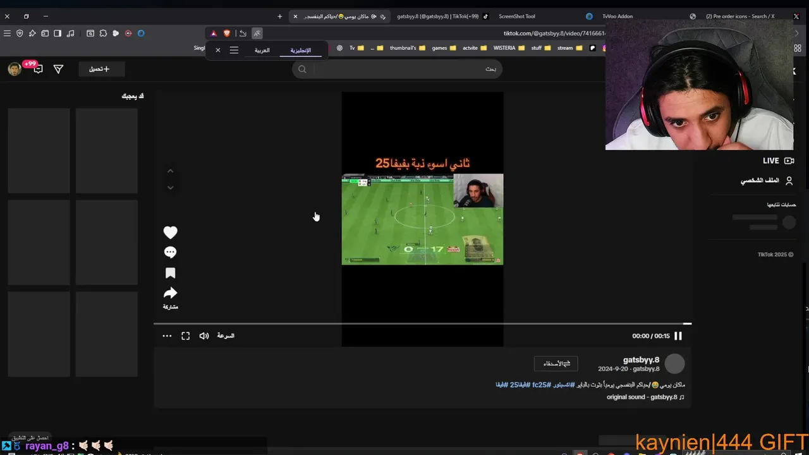Viewport: 809px width, 455px height.
Task: Click the video progress bar
Action: (422, 324)
